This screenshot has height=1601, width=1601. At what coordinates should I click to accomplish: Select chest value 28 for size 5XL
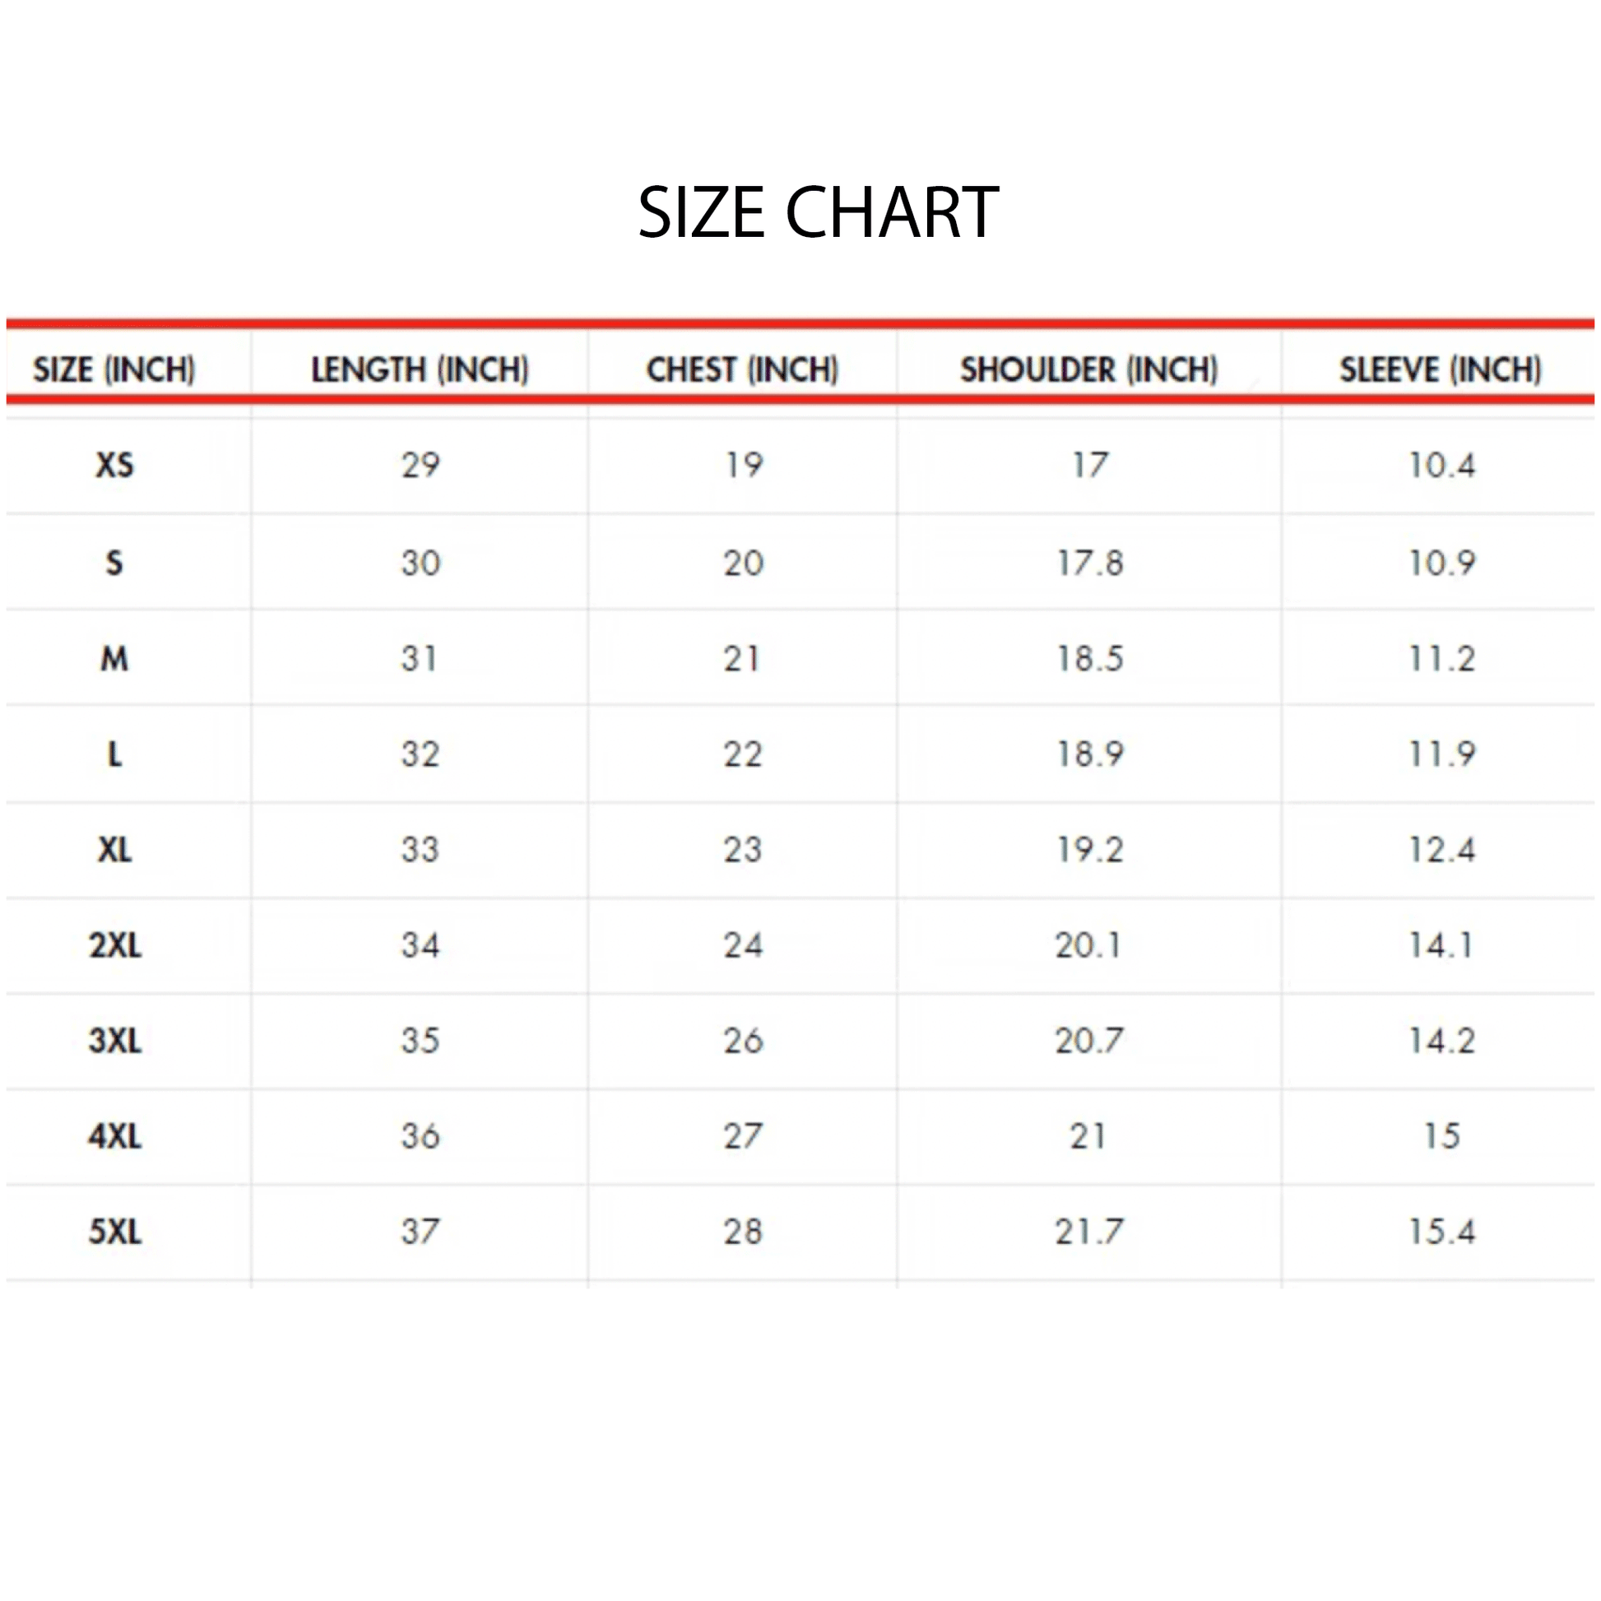click(742, 1232)
